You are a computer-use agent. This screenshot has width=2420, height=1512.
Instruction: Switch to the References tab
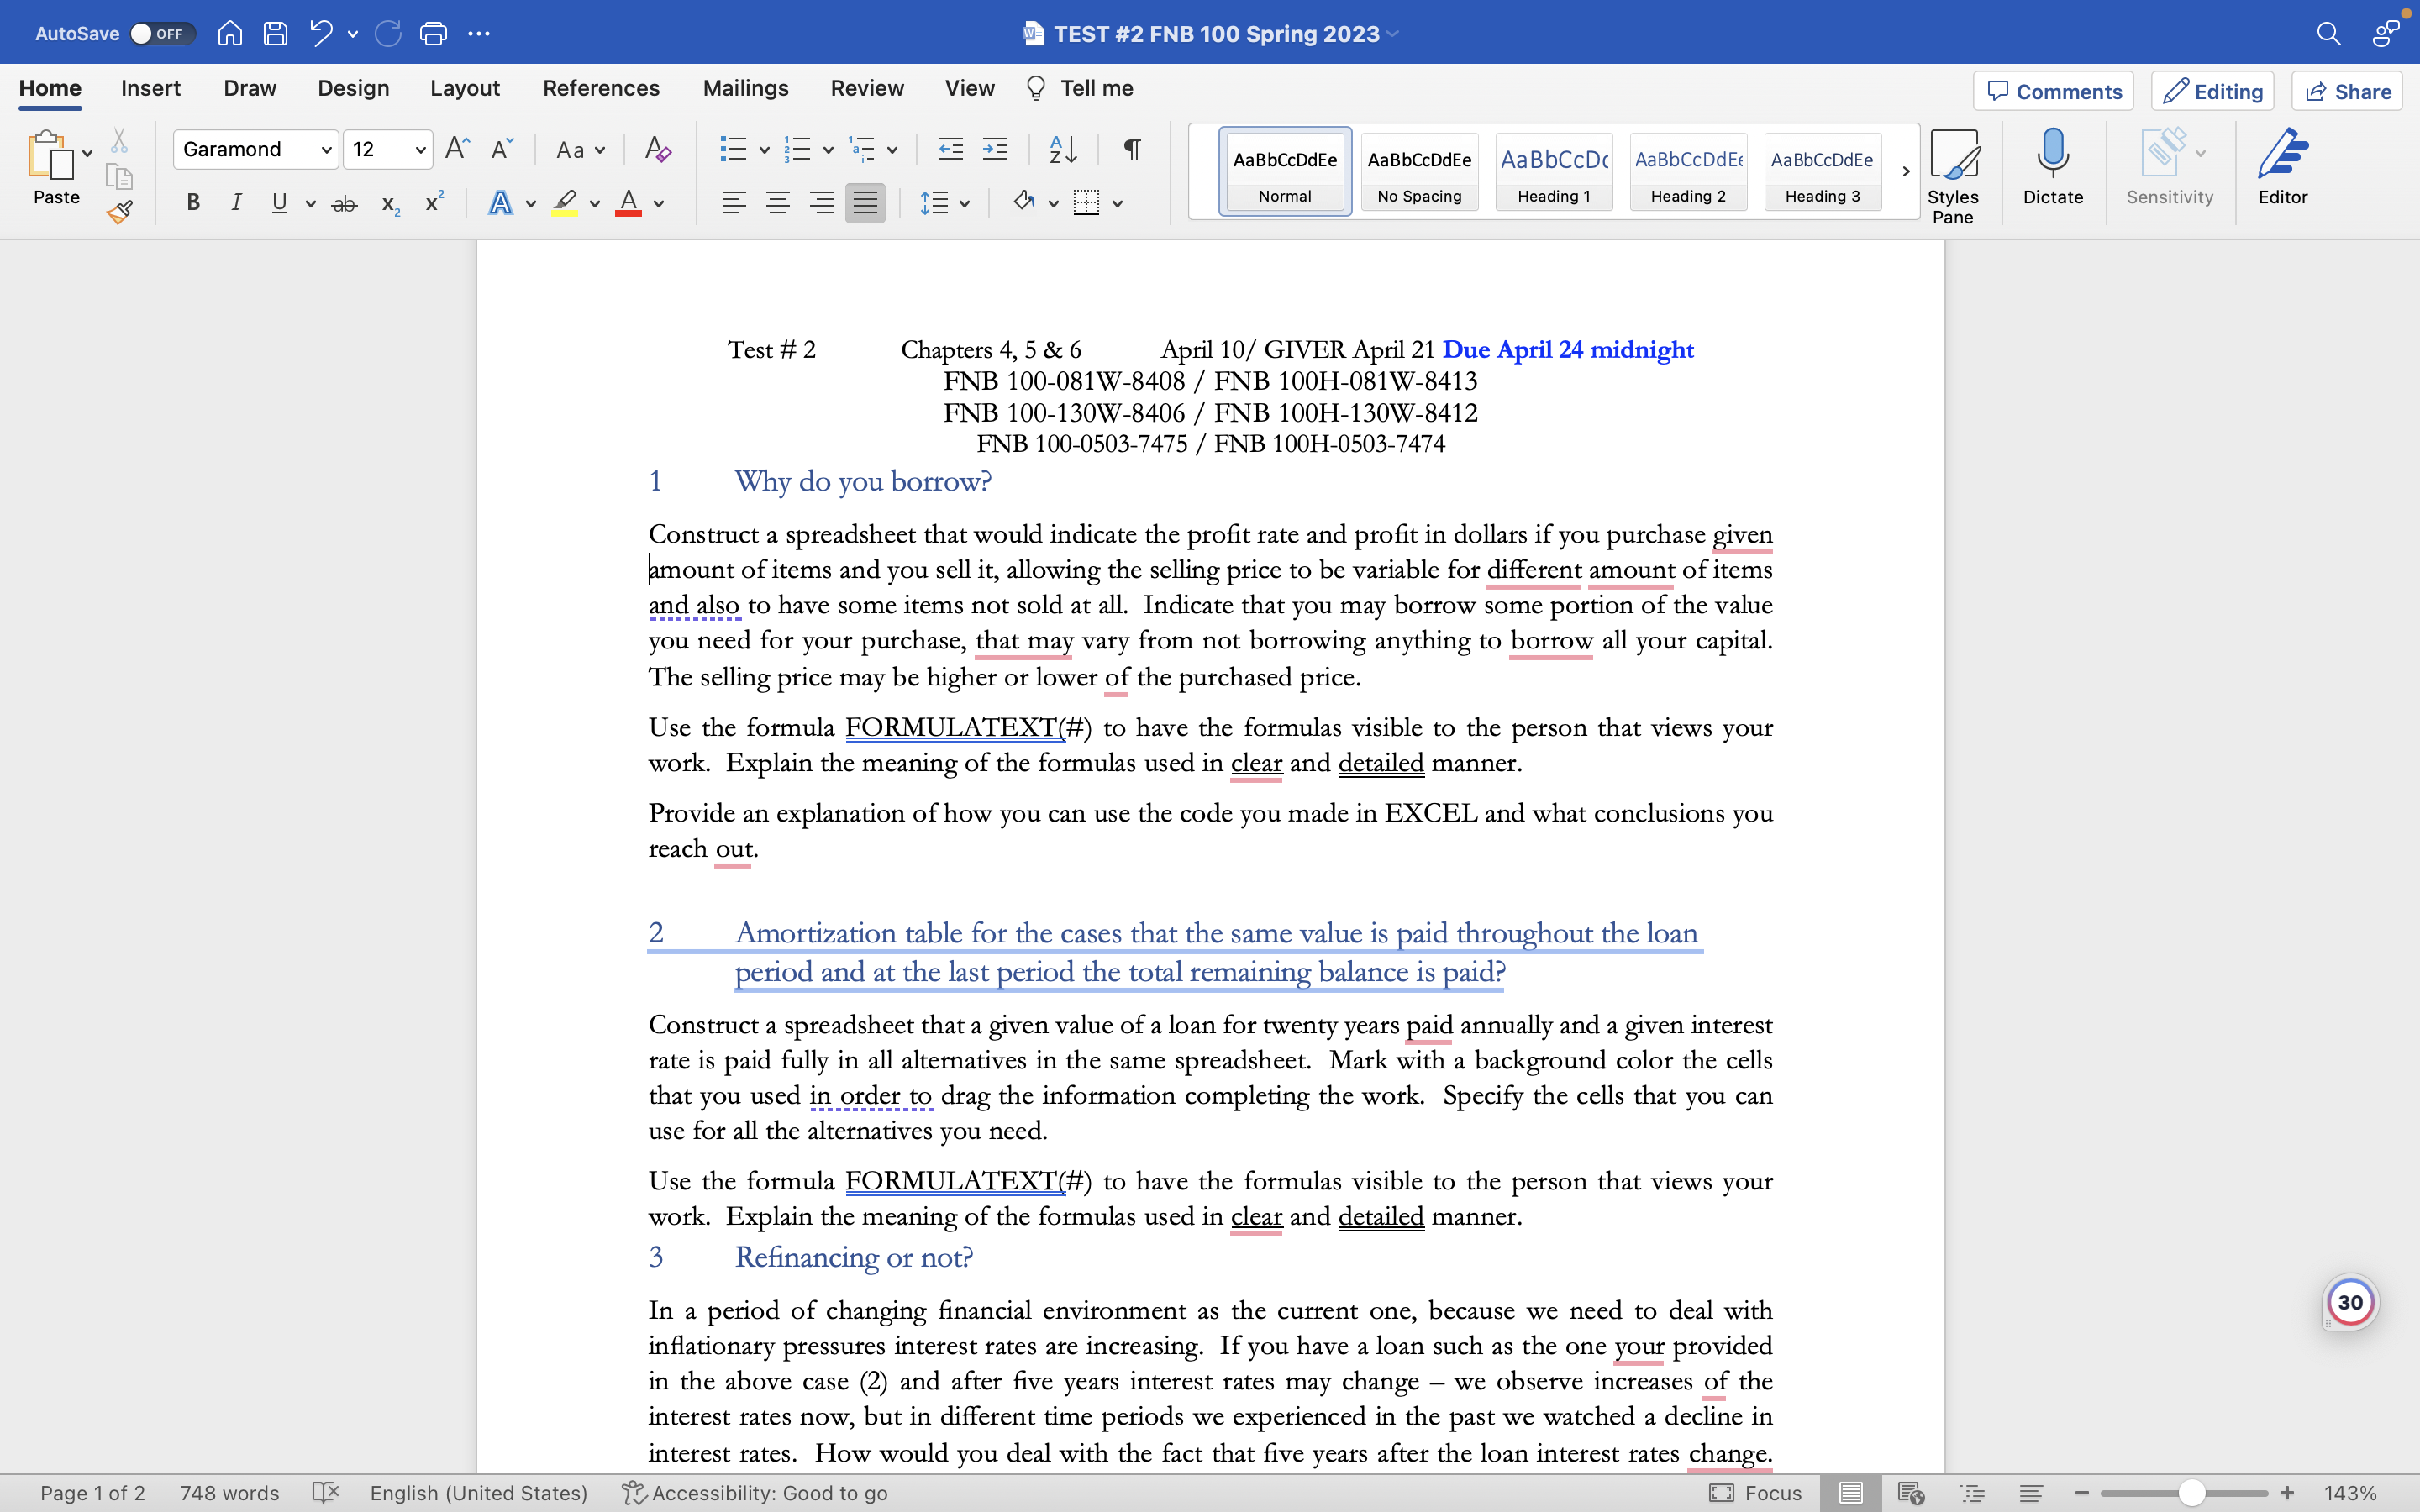600,88
